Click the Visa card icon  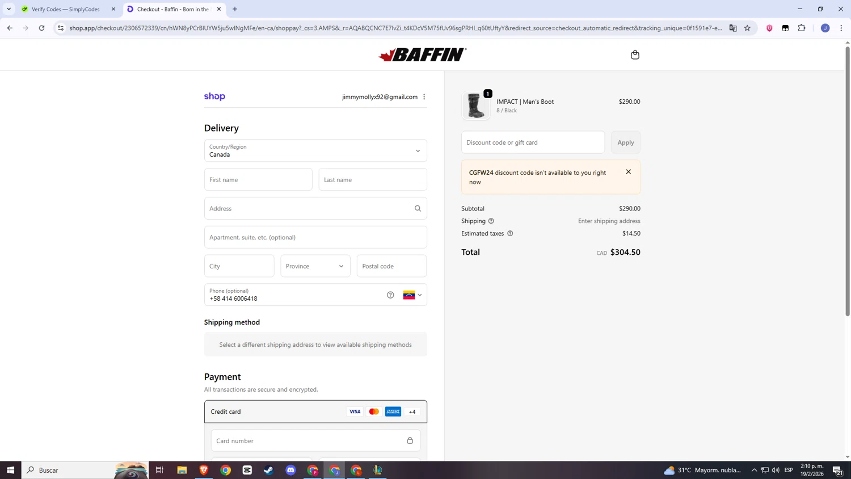355,411
